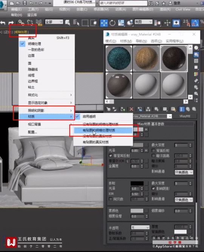Toggle the 2.5 Snaps magnet icon
Screen dimensions: 204x252
click(187, 23)
